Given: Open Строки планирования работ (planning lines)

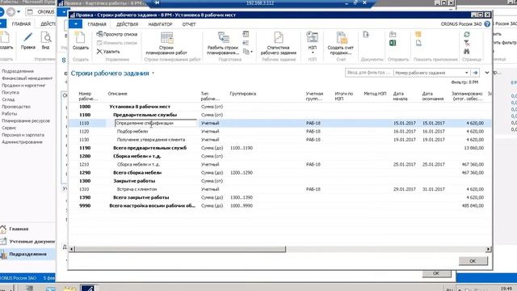Looking at the screenshot, I should [166, 43].
